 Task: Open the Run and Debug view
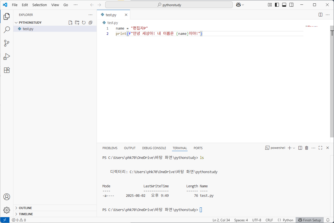tap(7, 57)
